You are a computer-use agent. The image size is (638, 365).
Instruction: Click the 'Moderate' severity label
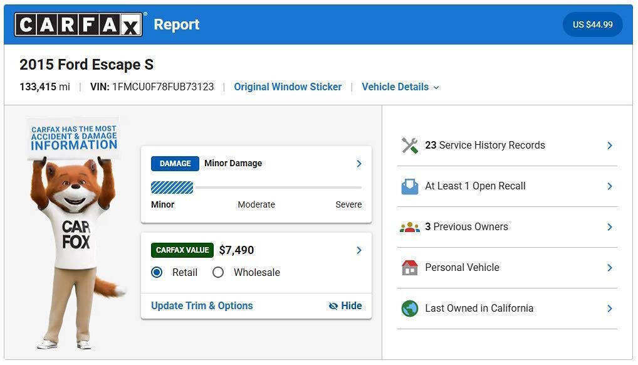256,204
